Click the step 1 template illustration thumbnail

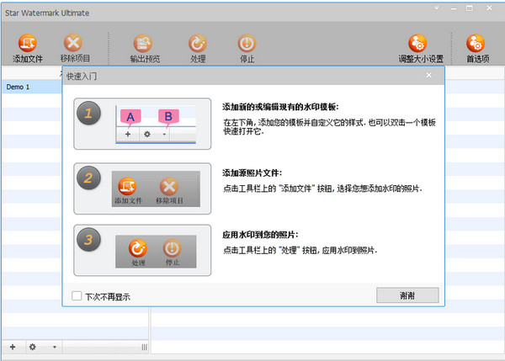point(142,124)
